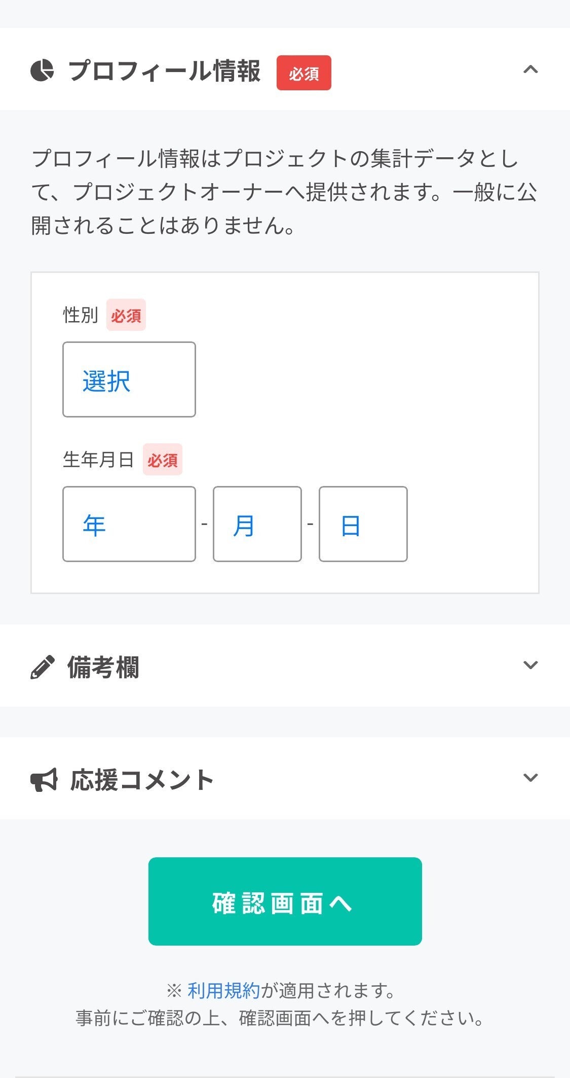Viewport: 570px width, 1078px height.
Task: Open the 利用規約 terms link
Action: click(x=223, y=990)
